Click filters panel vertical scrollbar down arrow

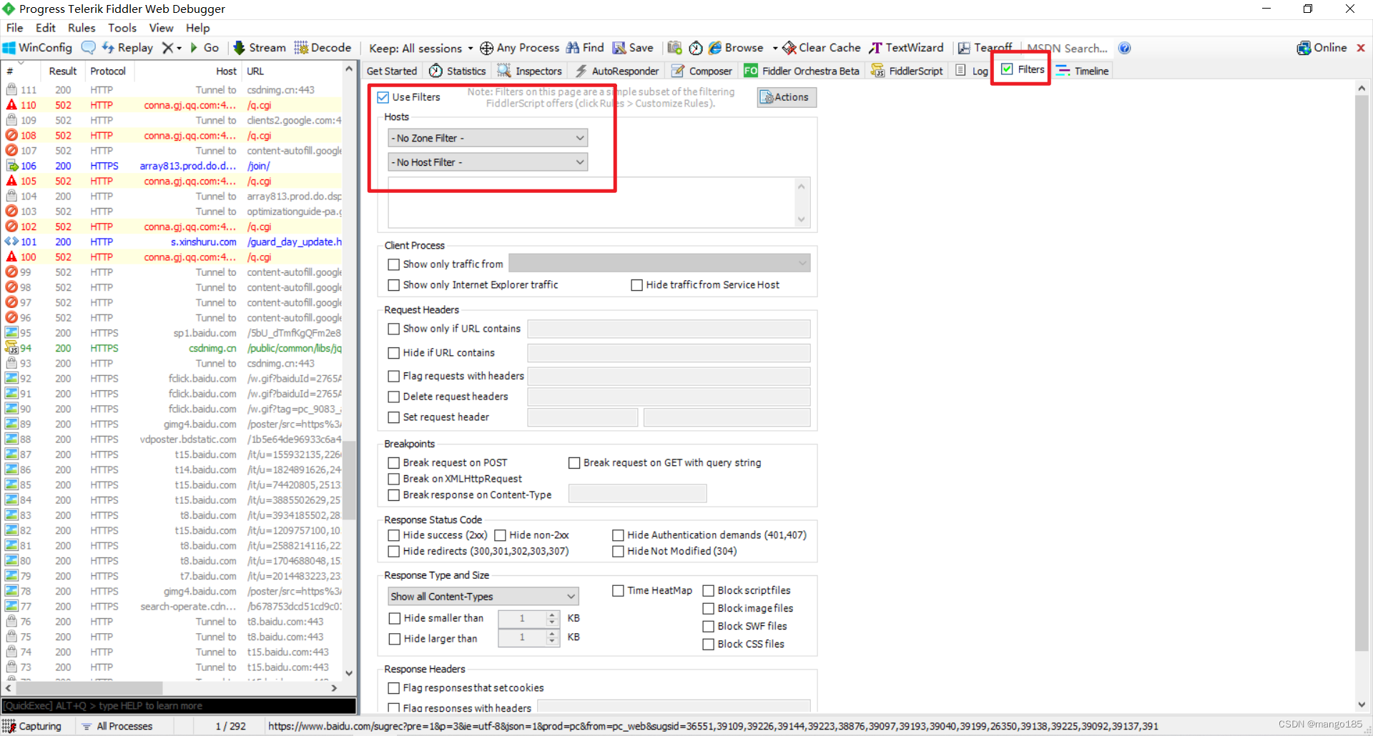click(1362, 705)
